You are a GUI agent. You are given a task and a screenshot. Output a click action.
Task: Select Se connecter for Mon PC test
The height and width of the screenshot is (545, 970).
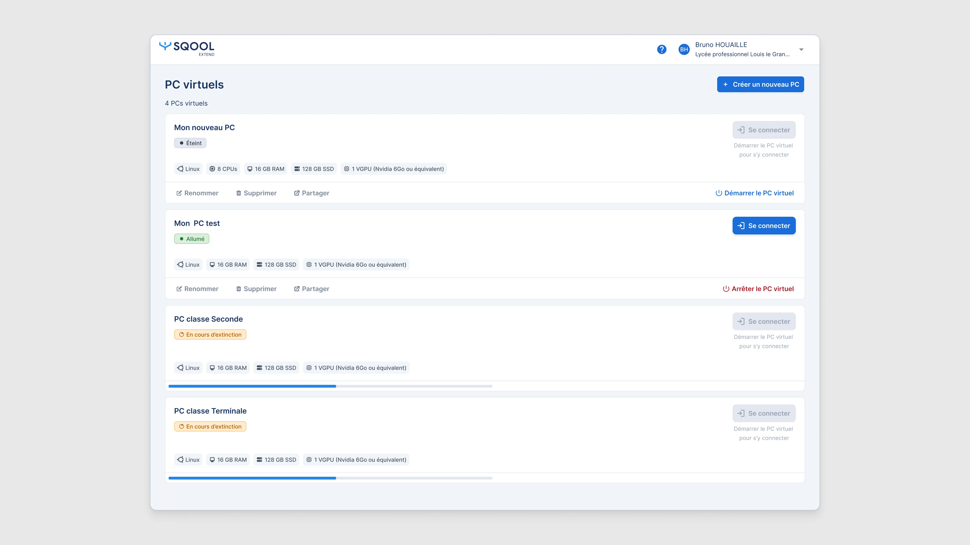[x=764, y=225]
